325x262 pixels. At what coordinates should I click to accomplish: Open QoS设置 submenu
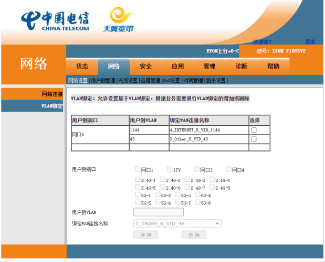click(172, 81)
